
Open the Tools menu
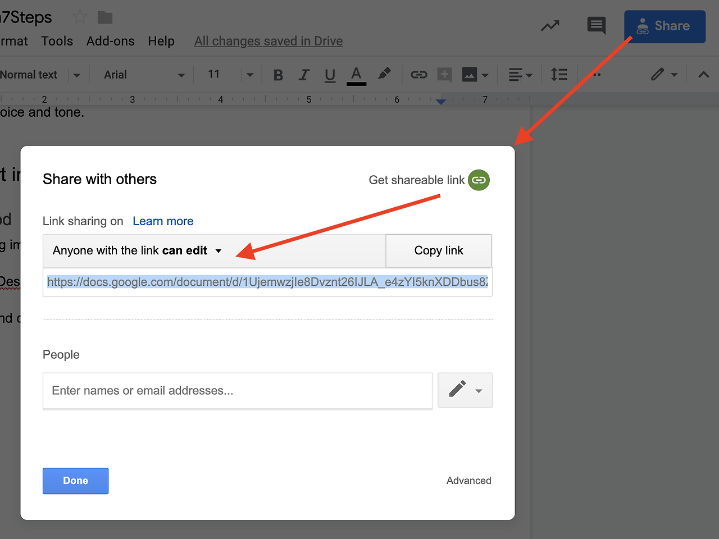coord(57,41)
